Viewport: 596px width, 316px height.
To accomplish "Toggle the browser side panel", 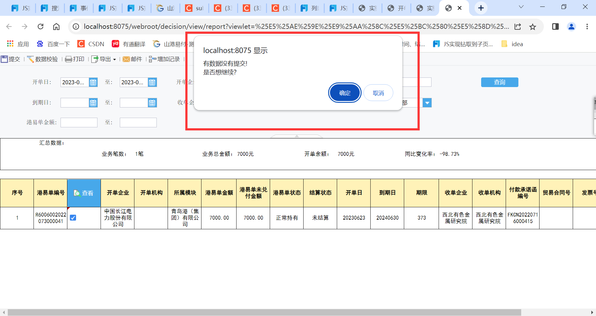I will 555,27.
